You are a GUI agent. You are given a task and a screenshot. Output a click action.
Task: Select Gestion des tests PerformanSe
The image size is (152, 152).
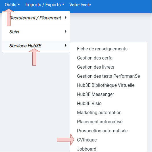tap(109, 76)
